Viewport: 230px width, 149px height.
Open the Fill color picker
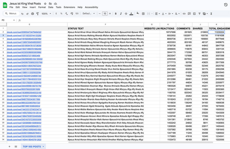coord(138,14)
